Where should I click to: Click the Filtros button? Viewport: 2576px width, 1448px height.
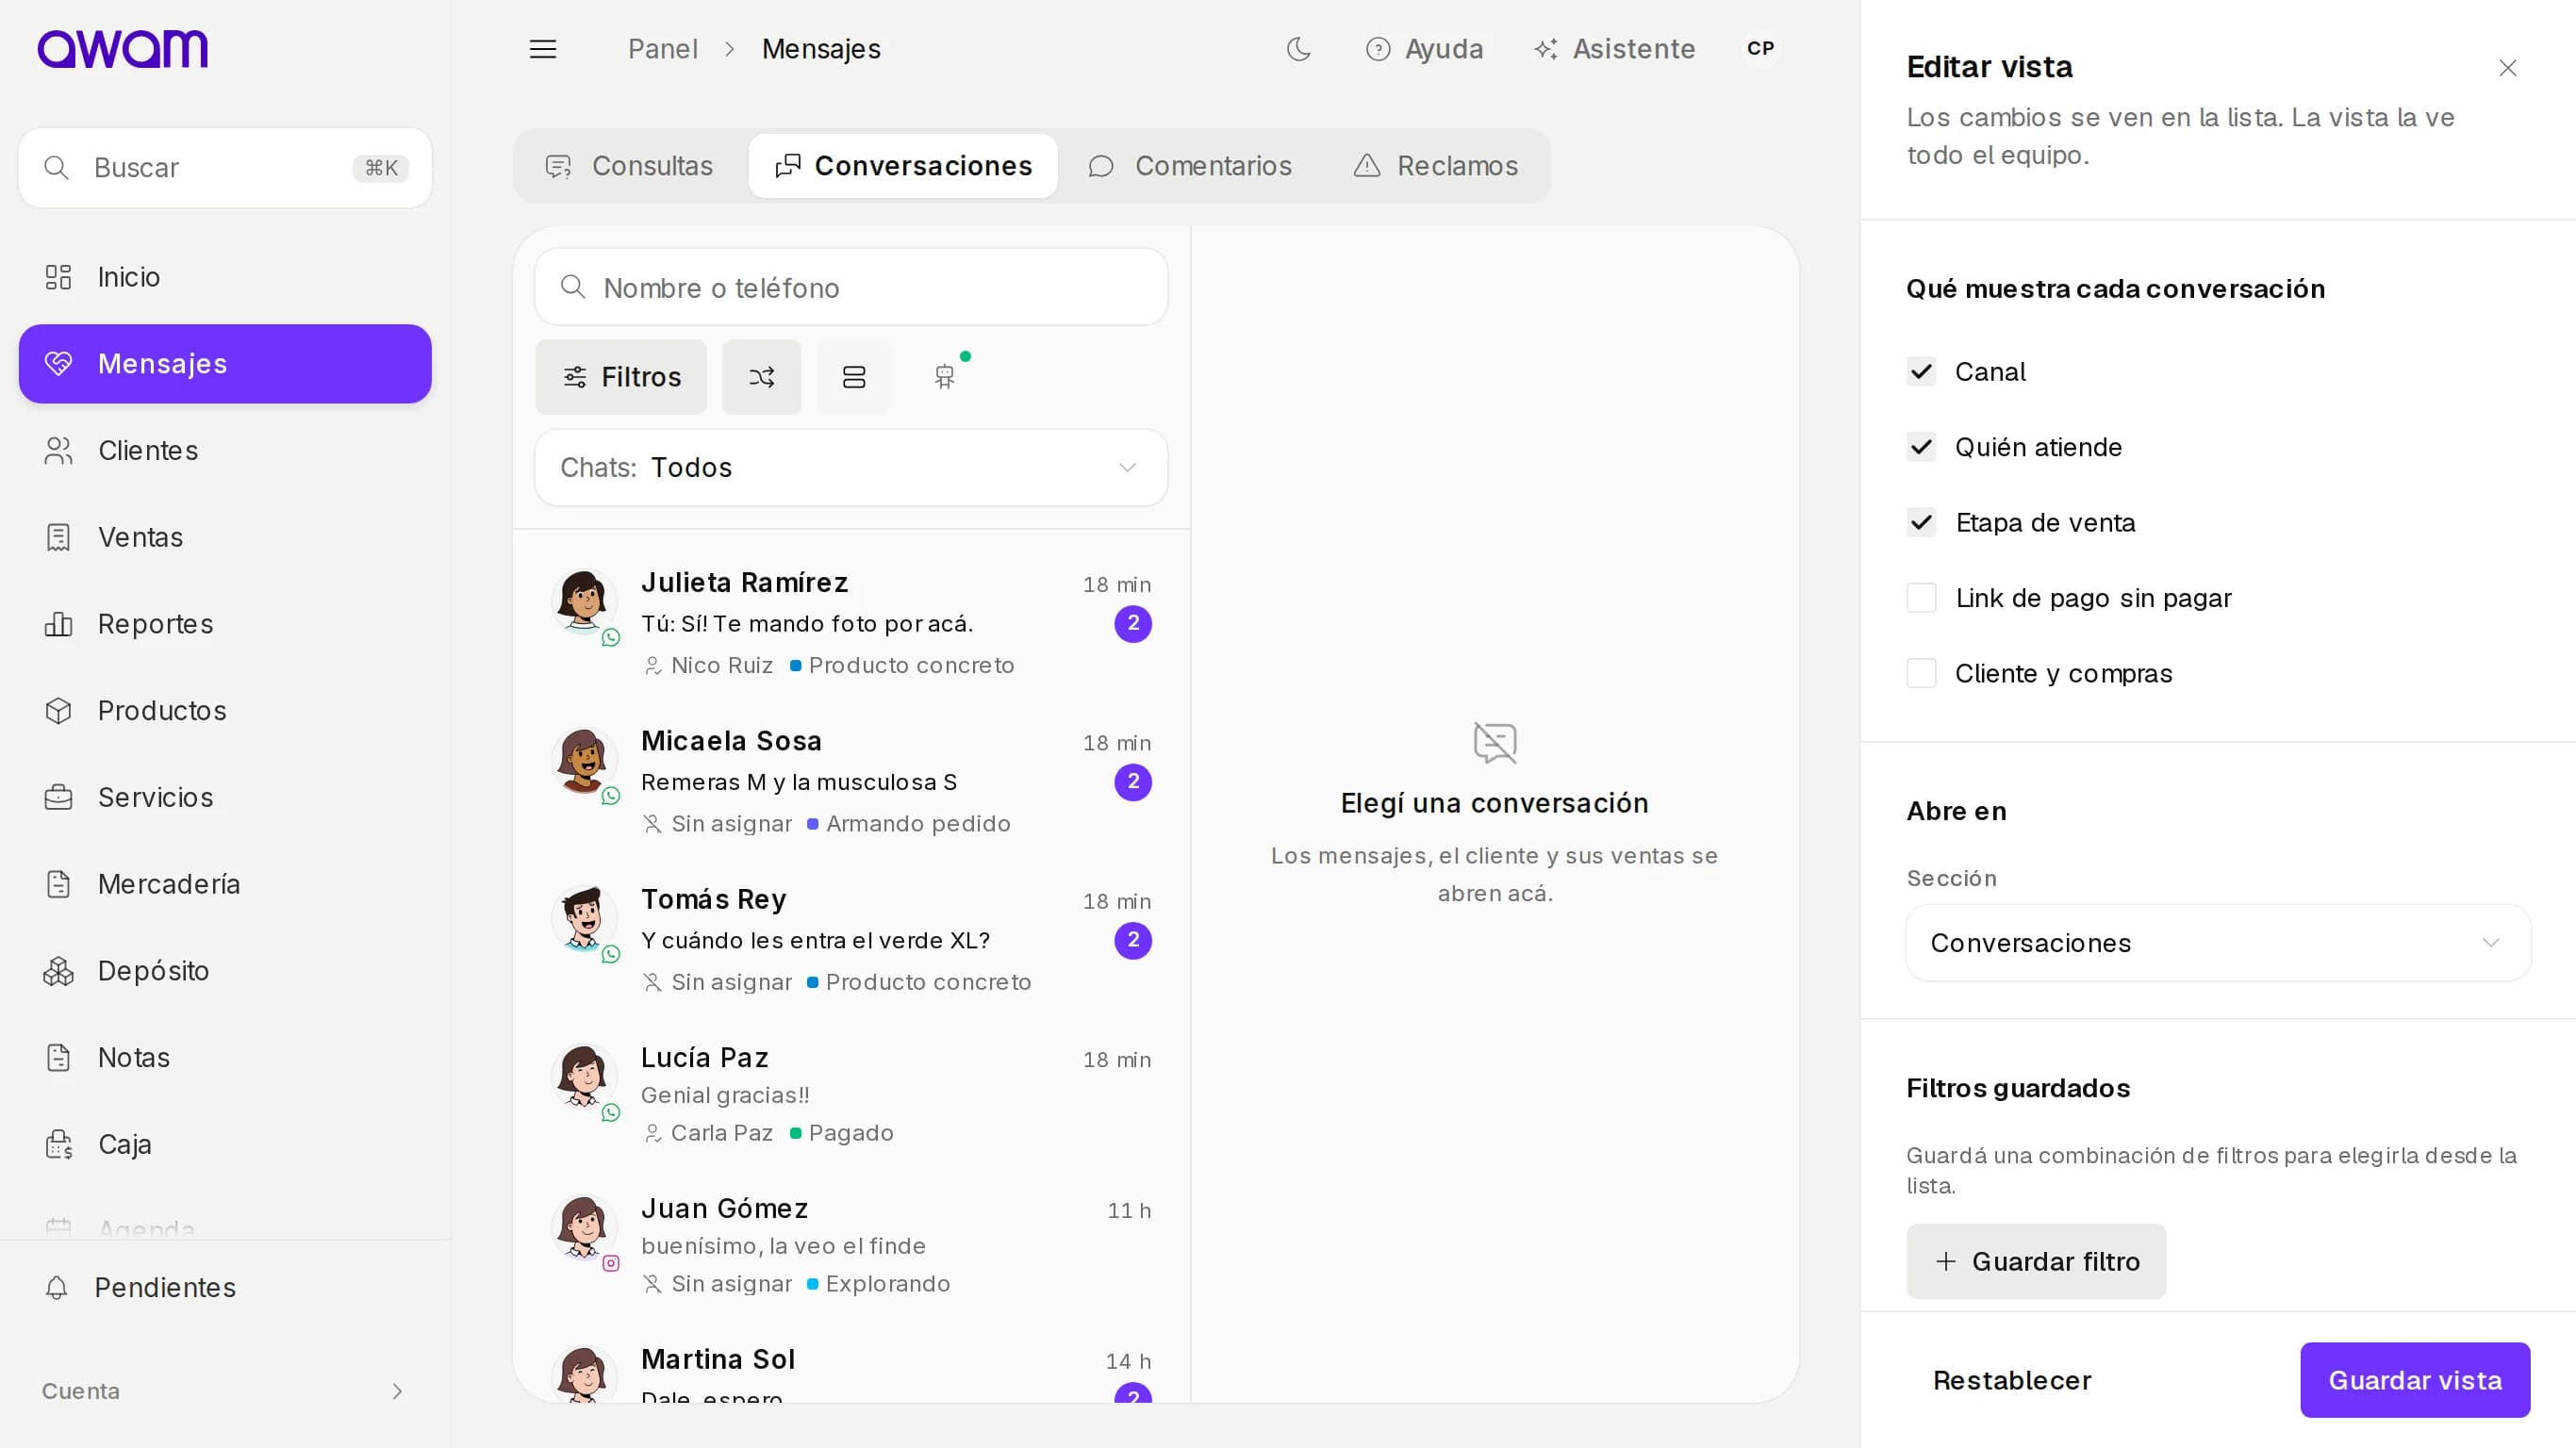[x=621, y=377]
